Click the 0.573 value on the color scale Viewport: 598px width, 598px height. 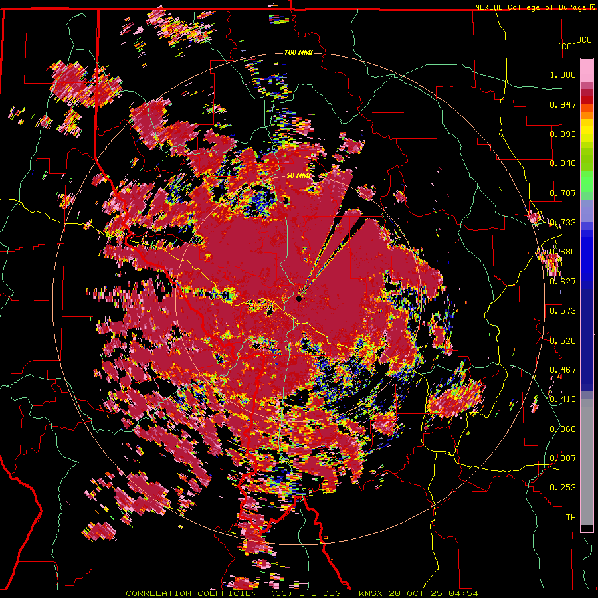[563, 311]
